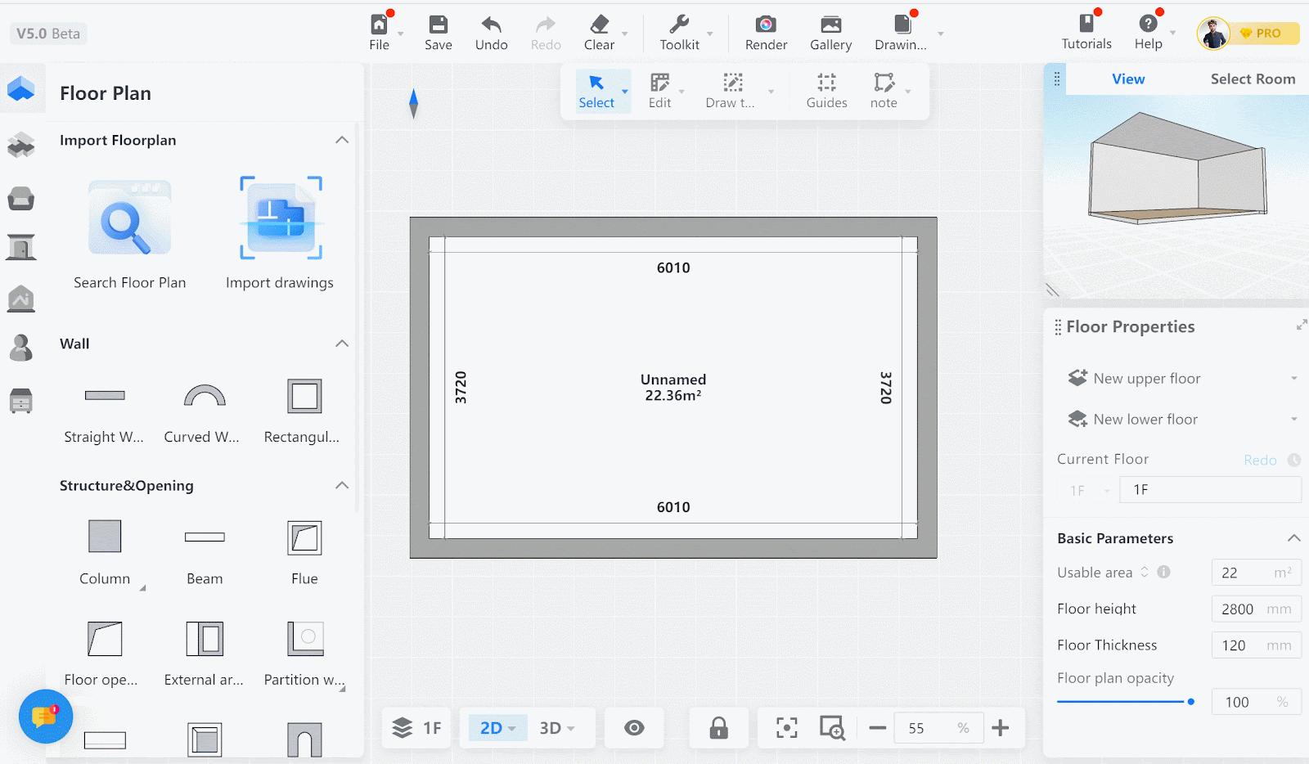This screenshot has height=764, width=1309.
Task: Click the Render camera icon
Action: click(766, 25)
